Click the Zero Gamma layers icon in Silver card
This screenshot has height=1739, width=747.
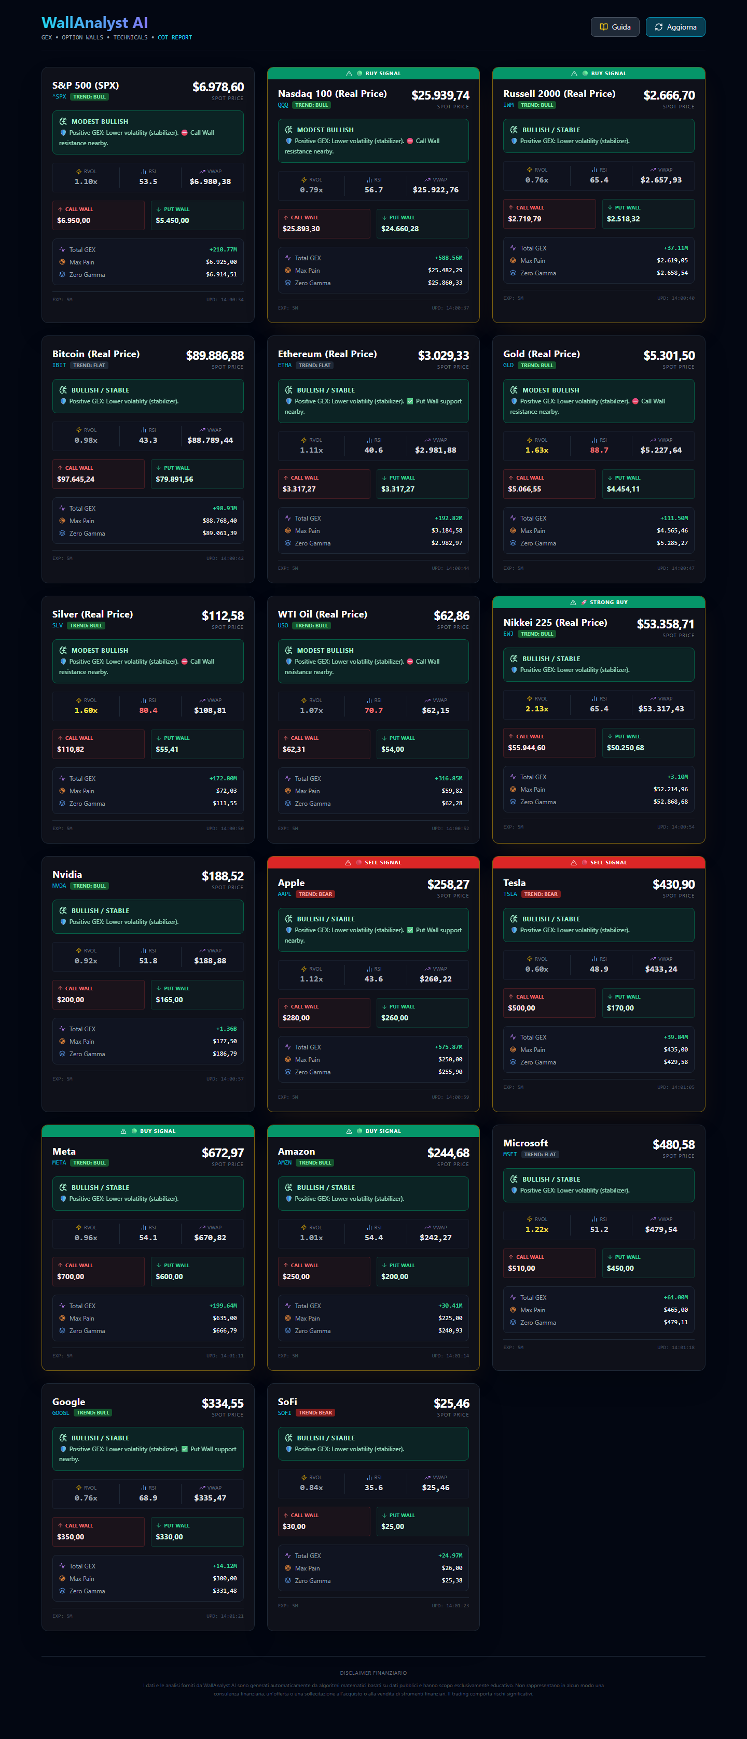pyautogui.click(x=62, y=803)
